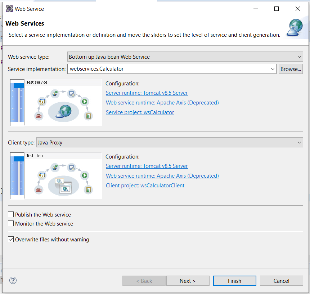Click the Test service level slider handle
310x294 pixels.
[18, 86]
